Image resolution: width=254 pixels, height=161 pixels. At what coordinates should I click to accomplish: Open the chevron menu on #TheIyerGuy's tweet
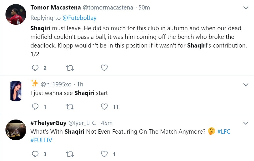pyautogui.click(x=246, y=123)
